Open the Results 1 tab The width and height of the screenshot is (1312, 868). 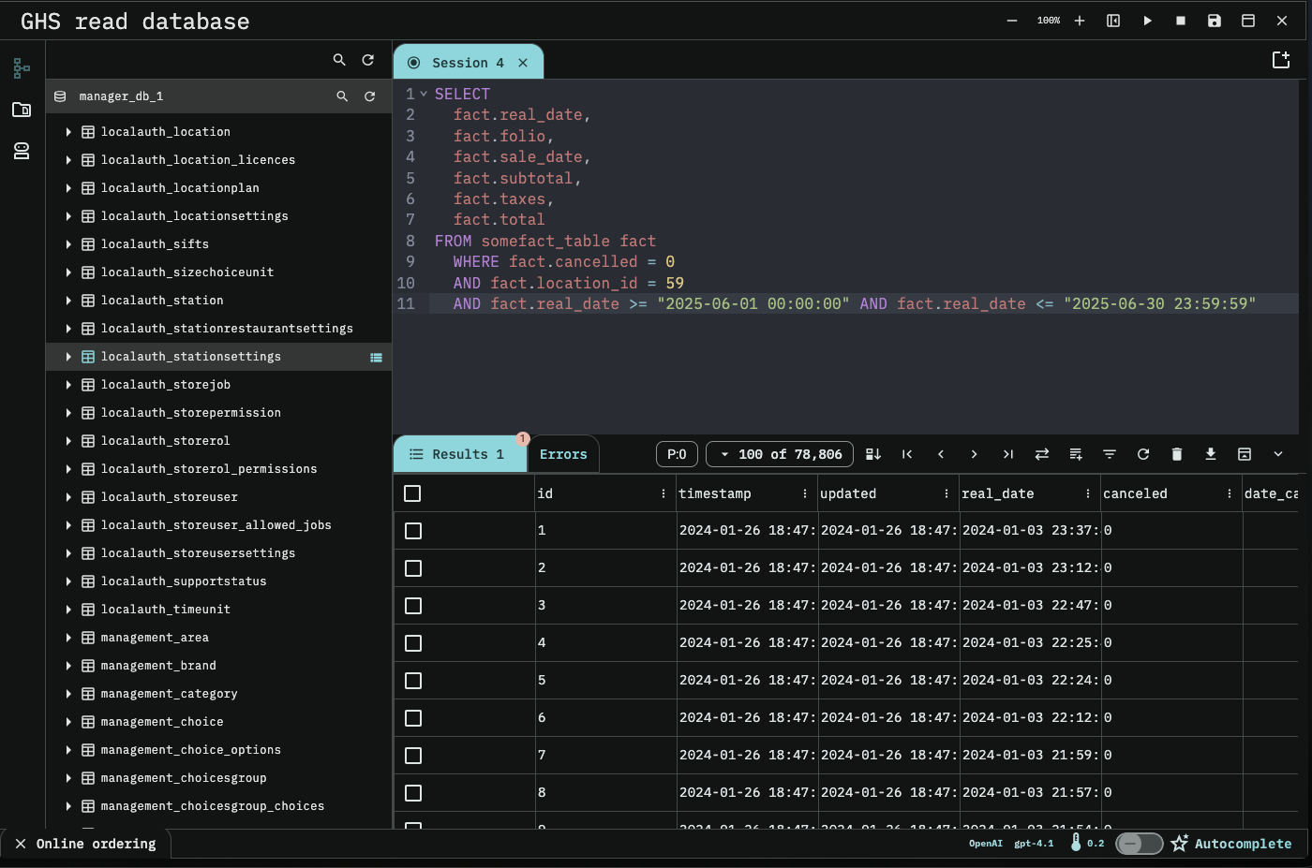click(458, 454)
